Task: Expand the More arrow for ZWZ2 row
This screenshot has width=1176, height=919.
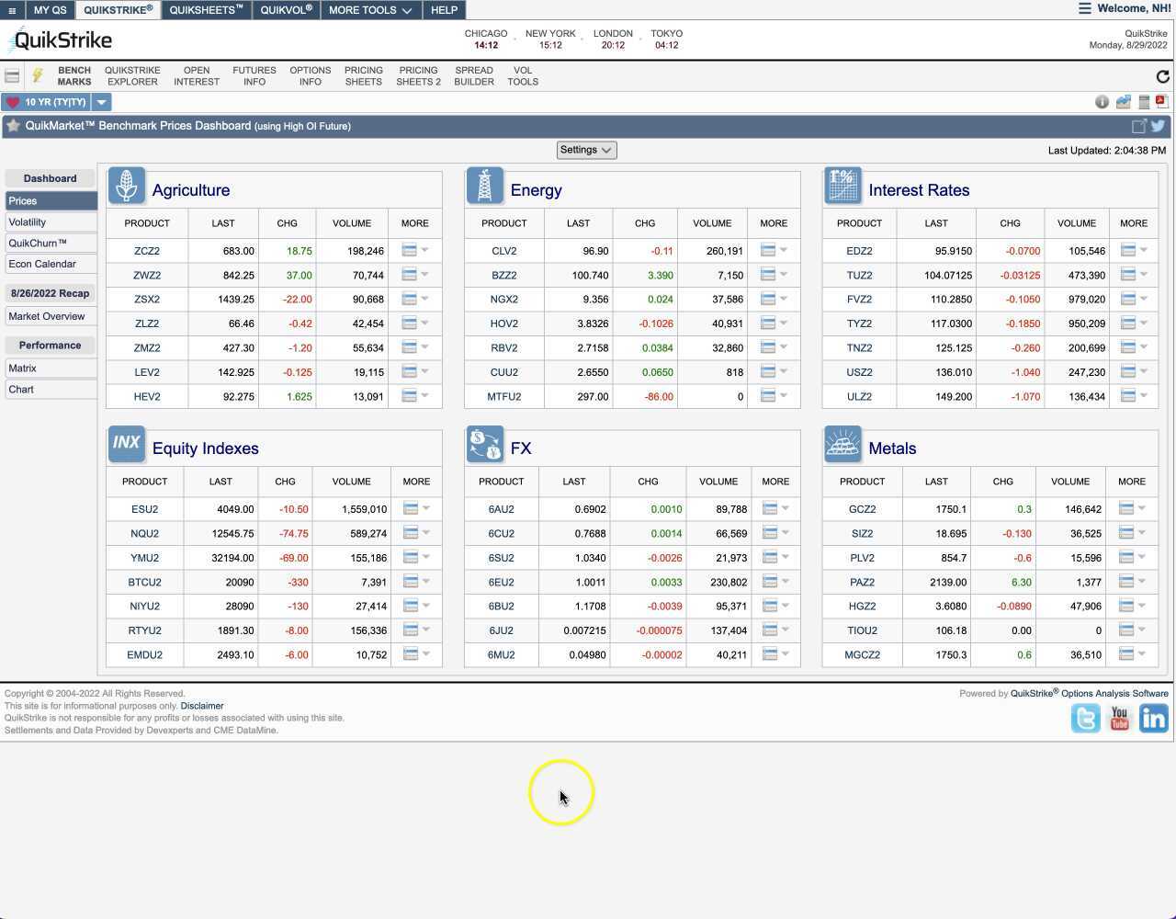Action: pyautogui.click(x=424, y=274)
